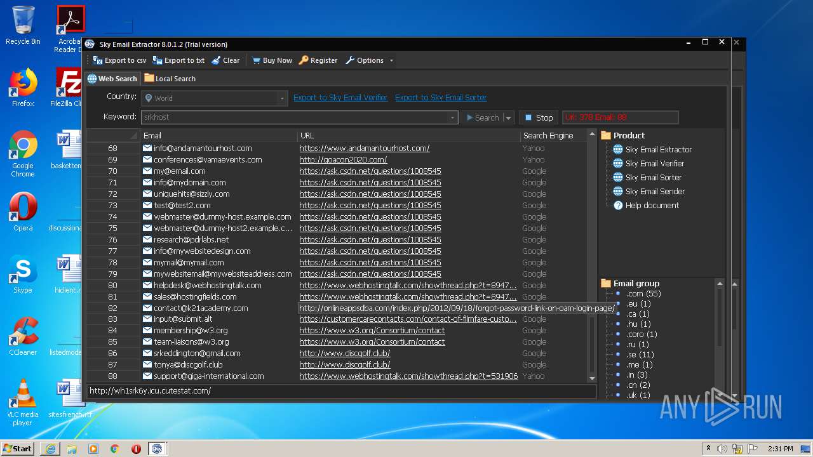Open the goacon2020.com URL link
The image size is (813, 457).
point(343,160)
